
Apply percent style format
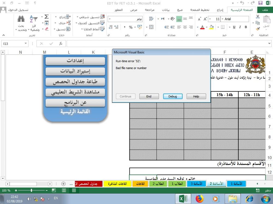click(x=131, y=27)
